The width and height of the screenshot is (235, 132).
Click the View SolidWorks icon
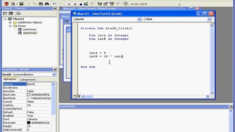click(x=6, y=4)
